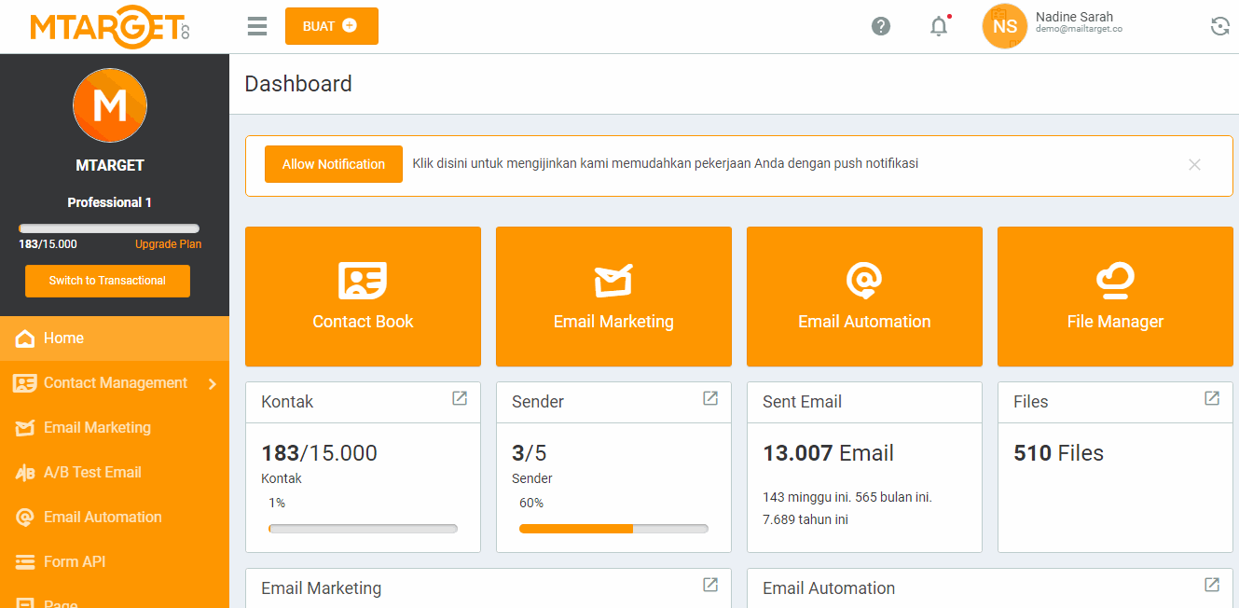
Task: Click the File Manager cloud icon
Action: tap(1115, 280)
